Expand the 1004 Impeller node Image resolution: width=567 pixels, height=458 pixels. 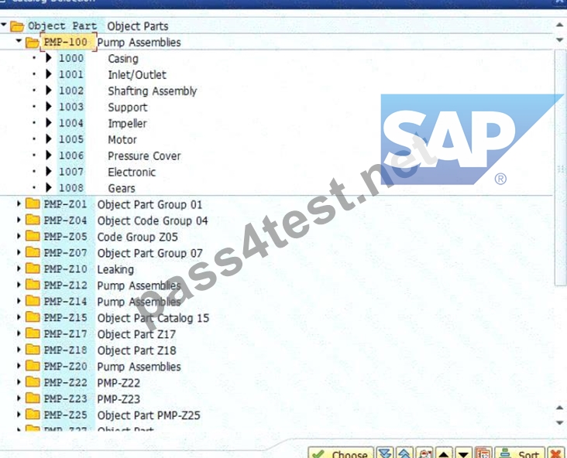tap(49, 123)
